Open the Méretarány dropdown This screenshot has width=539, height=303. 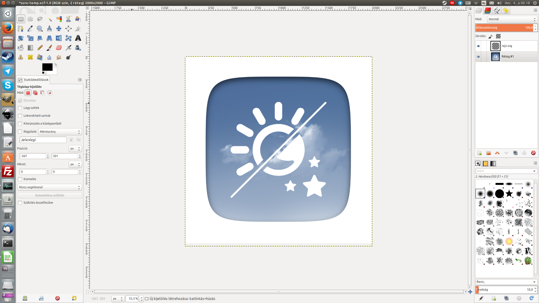(60, 132)
